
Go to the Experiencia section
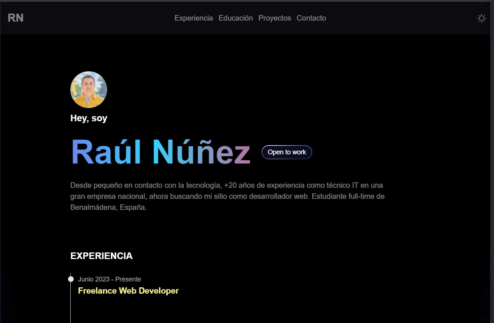coord(194,18)
